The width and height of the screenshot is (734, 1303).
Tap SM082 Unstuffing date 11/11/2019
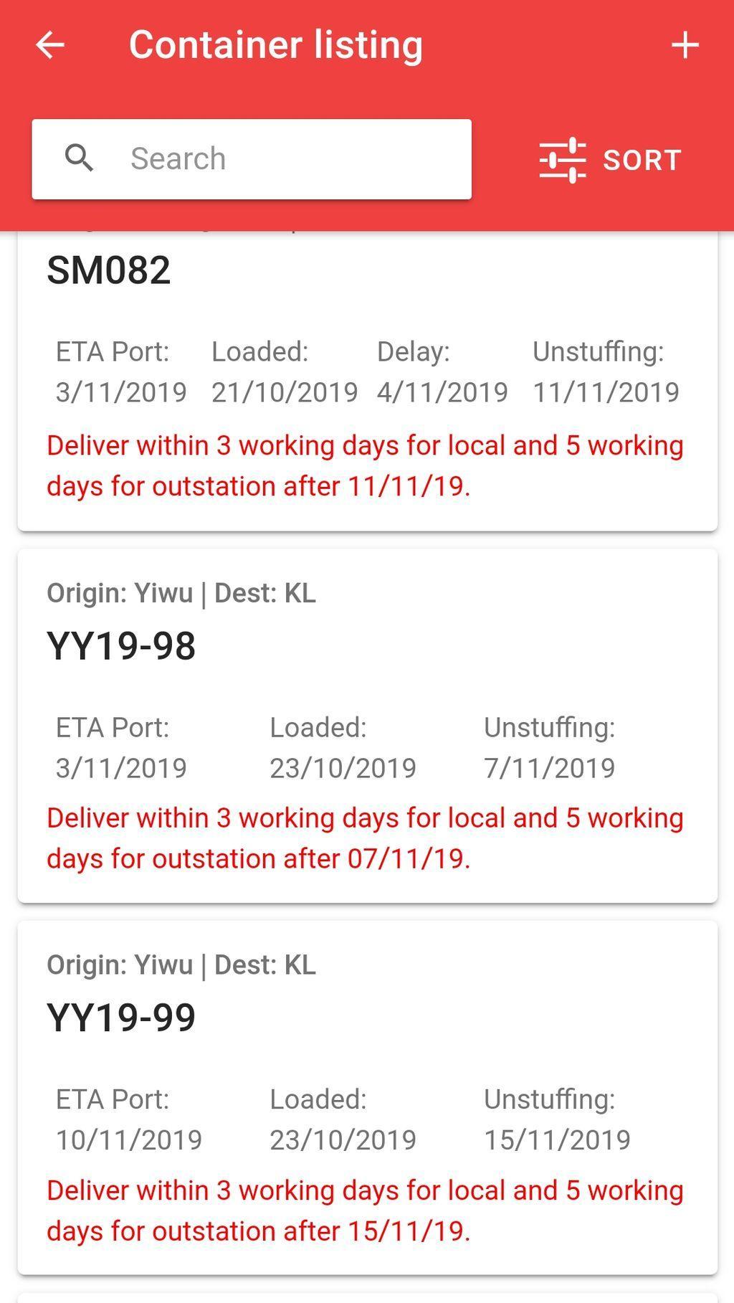click(x=606, y=392)
